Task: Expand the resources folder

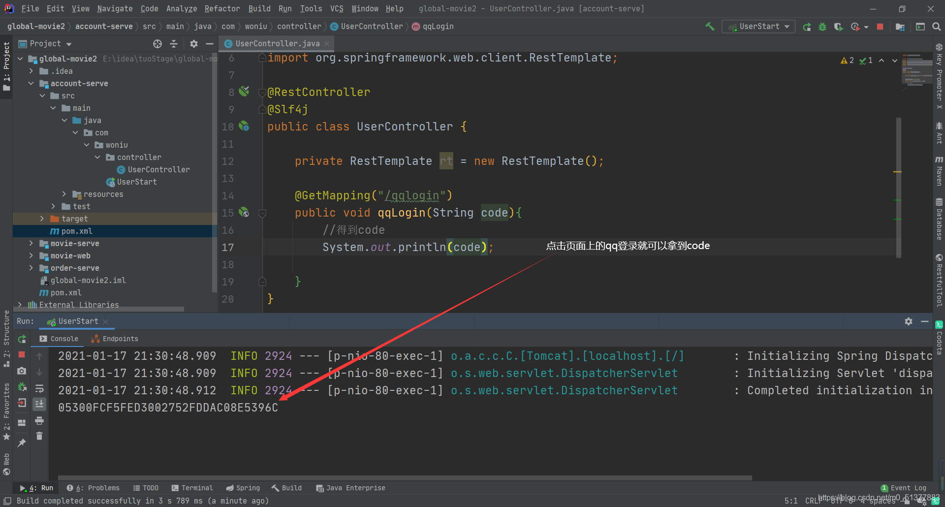Action: (64, 194)
